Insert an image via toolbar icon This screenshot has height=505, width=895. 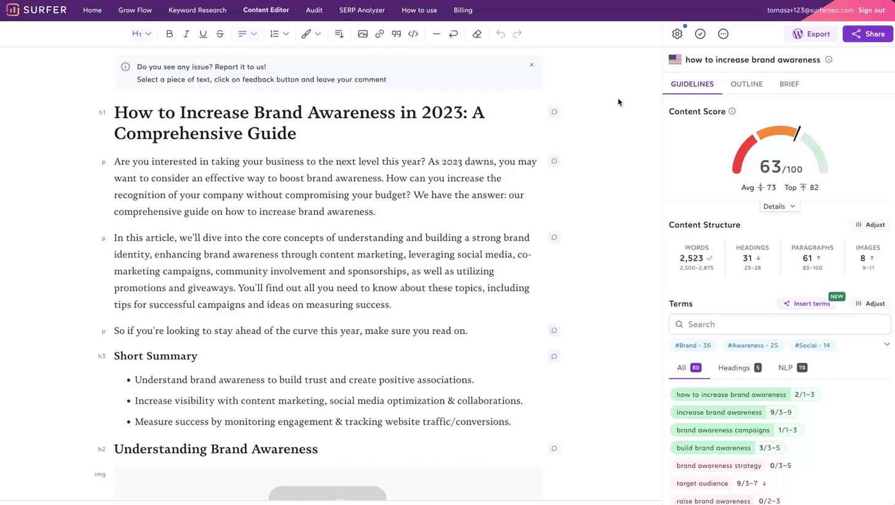pyautogui.click(x=363, y=34)
